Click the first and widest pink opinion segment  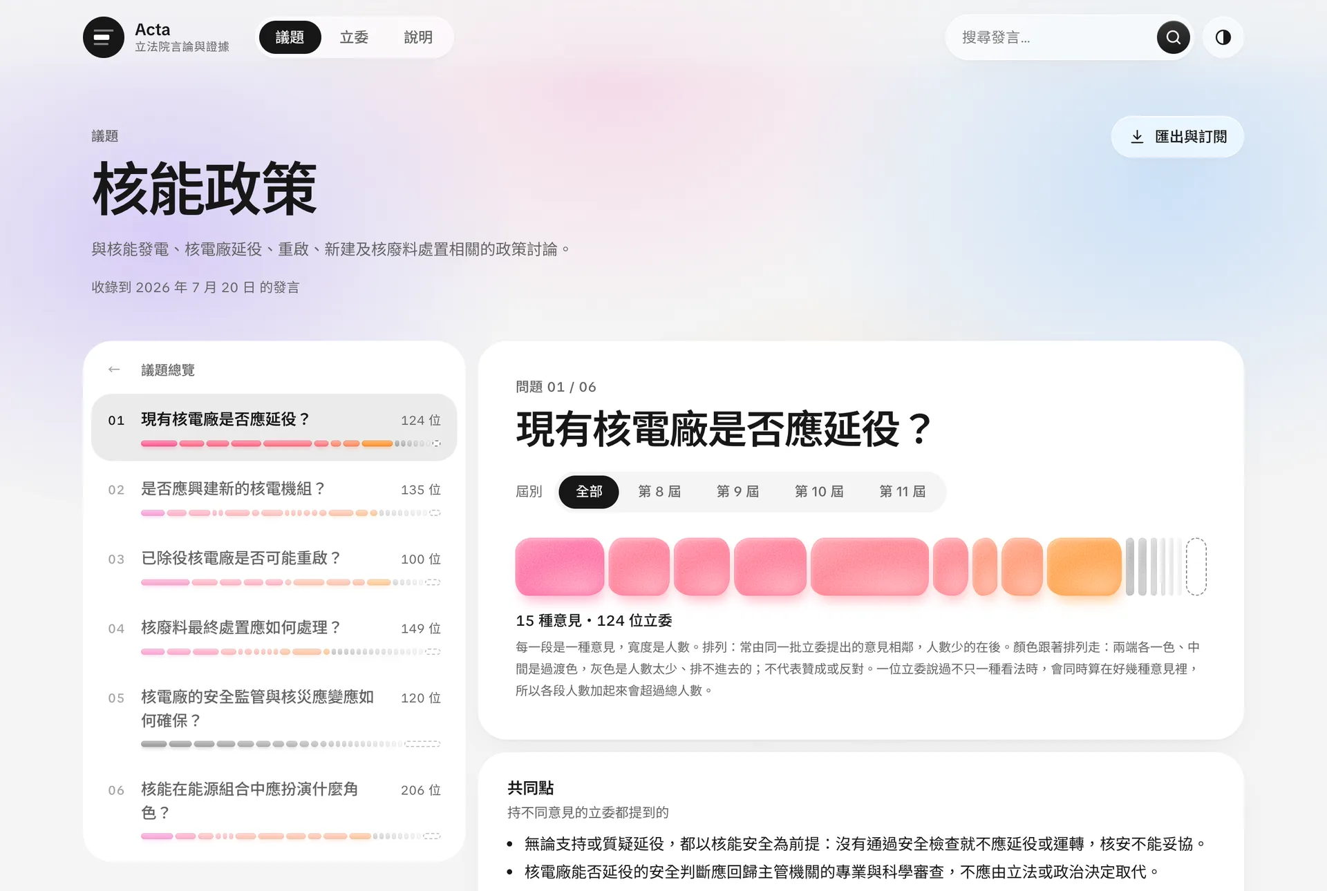click(560, 566)
